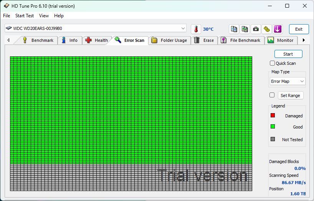Click the Map Type group label
This screenshot has height=201, width=314.
(280, 72)
